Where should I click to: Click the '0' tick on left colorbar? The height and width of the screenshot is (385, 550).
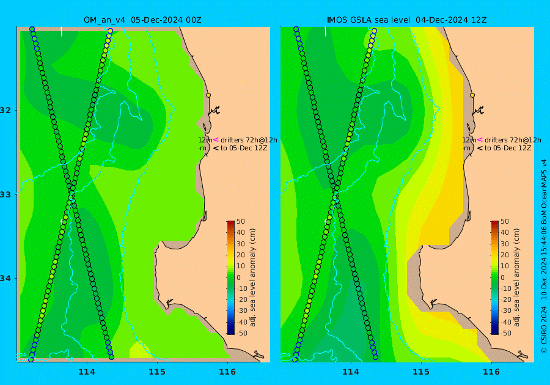[239, 277]
